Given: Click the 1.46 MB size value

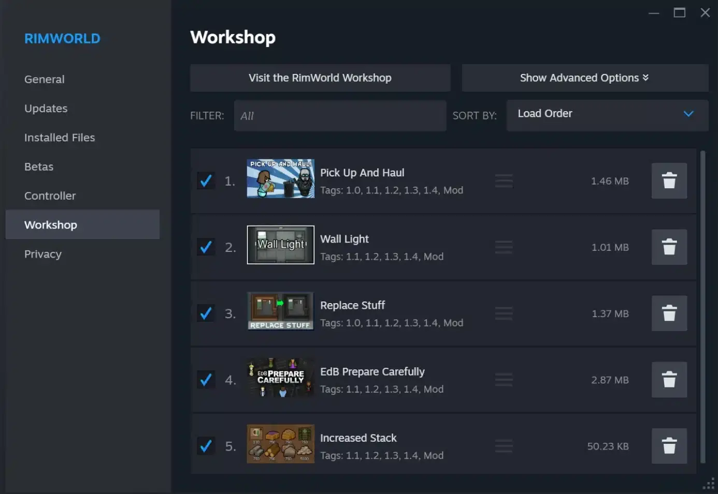Looking at the screenshot, I should [610, 181].
